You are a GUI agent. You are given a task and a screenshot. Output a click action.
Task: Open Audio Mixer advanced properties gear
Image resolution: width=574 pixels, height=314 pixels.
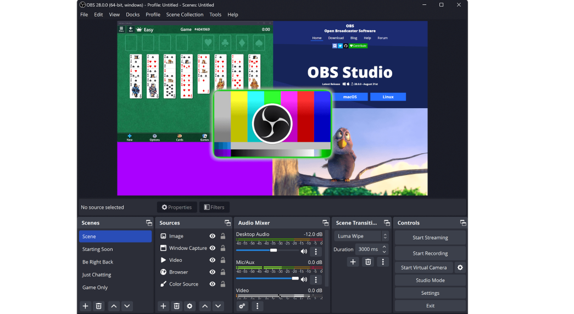pyautogui.click(x=242, y=306)
